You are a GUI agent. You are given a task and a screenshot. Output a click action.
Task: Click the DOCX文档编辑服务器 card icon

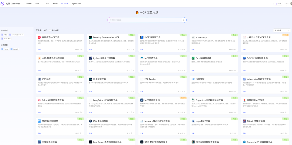tap(244, 58)
